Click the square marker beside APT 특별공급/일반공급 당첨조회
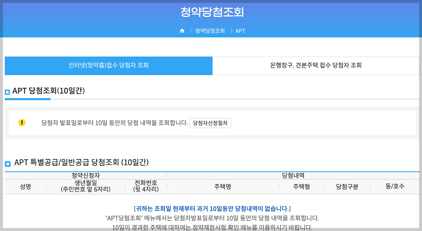 (x=7, y=163)
